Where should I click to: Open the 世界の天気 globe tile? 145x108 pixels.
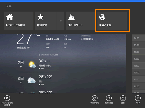coord(112,21)
